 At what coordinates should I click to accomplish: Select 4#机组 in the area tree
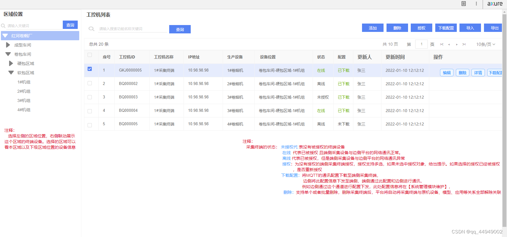click(24, 110)
